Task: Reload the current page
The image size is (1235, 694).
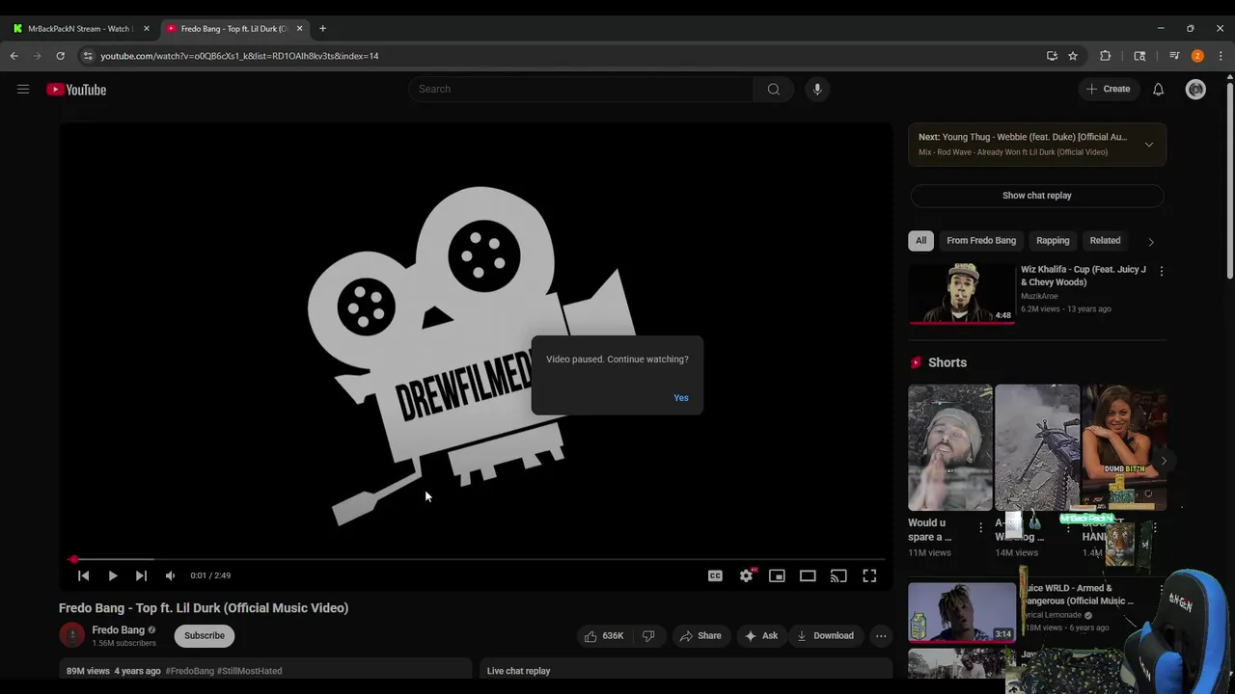Action: pos(60,56)
